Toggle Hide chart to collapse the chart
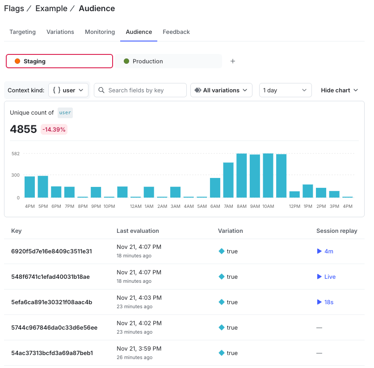 [x=339, y=90]
